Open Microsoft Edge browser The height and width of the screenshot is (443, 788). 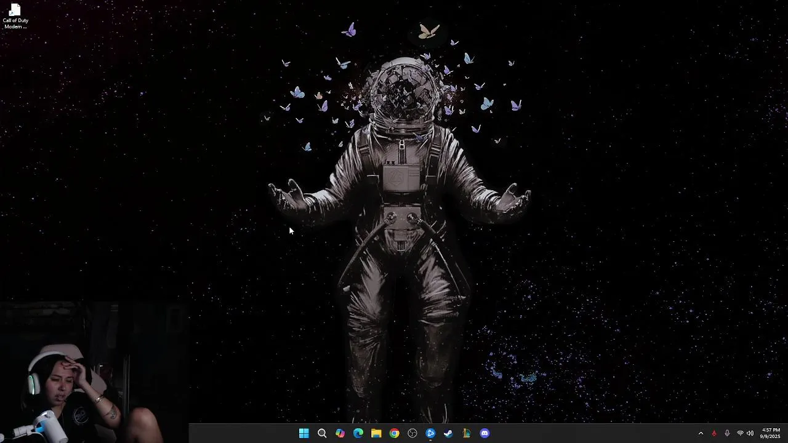point(358,433)
